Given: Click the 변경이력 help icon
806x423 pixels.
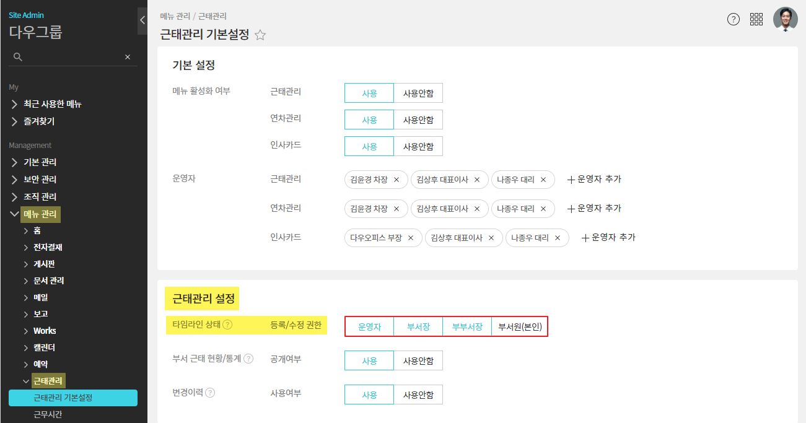Looking at the screenshot, I should [210, 393].
